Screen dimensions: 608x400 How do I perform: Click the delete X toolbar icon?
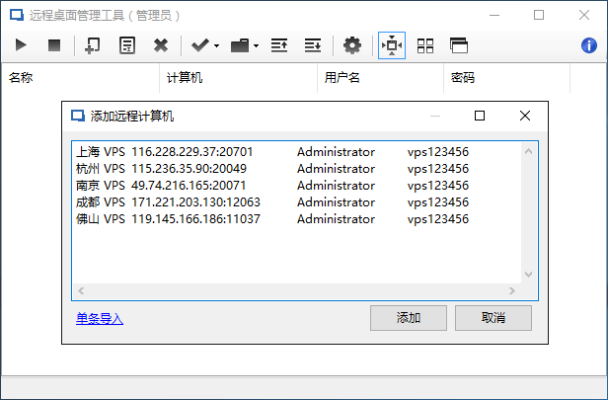[161, 45]
